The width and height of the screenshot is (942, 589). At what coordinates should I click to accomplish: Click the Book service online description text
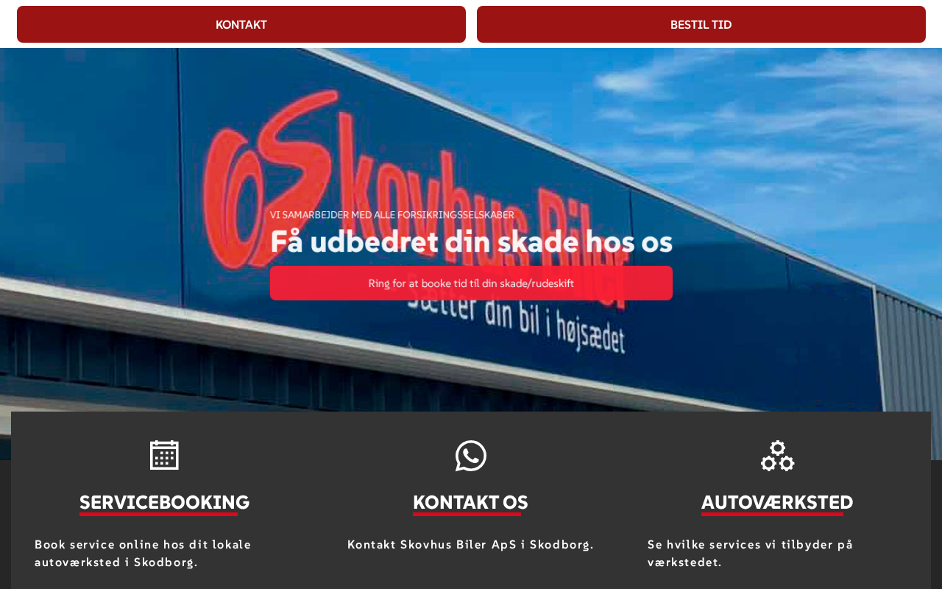click(x=144, y=554)
